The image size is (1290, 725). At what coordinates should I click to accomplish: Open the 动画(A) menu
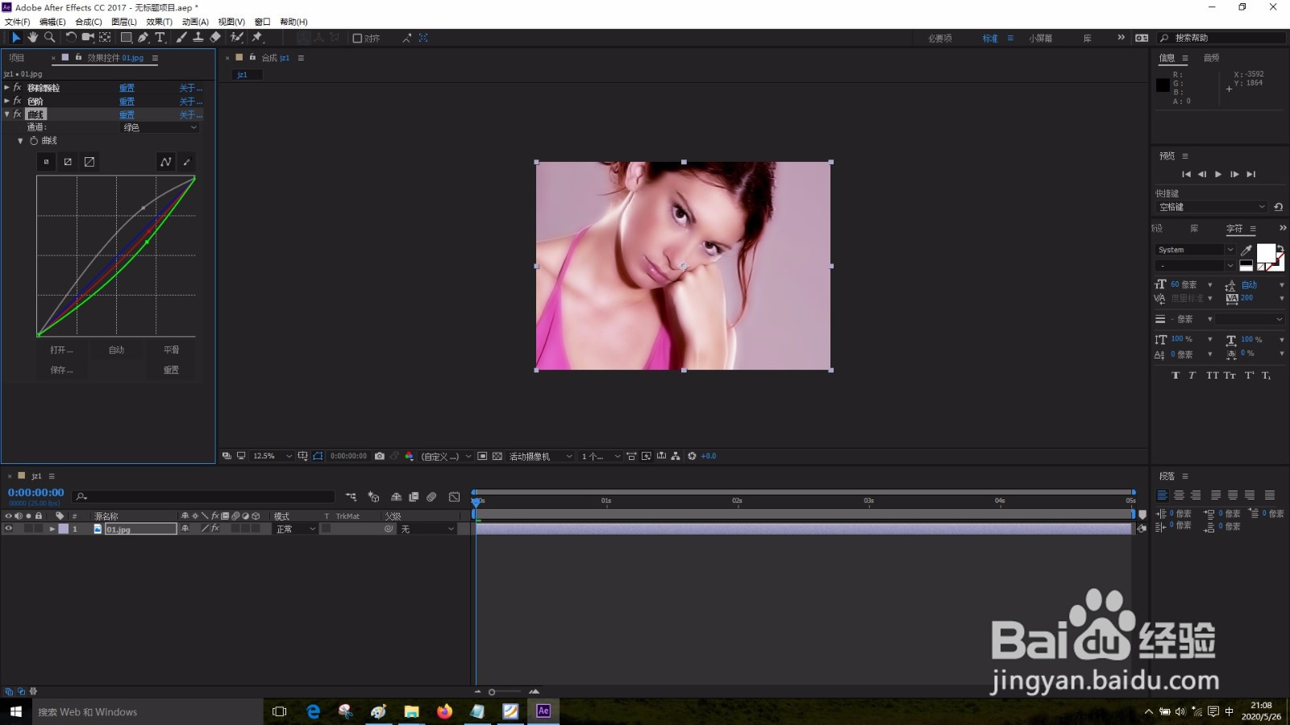pos(194,22)
